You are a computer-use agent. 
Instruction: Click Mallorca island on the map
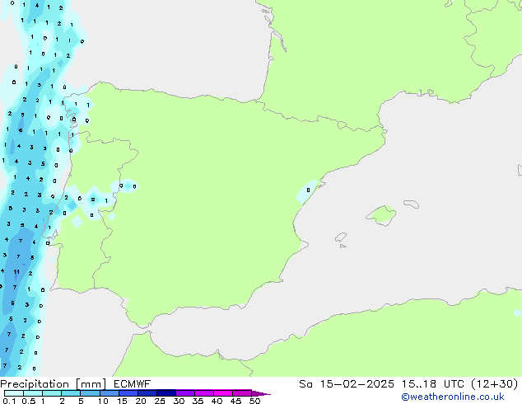click(x=381, y=215)
